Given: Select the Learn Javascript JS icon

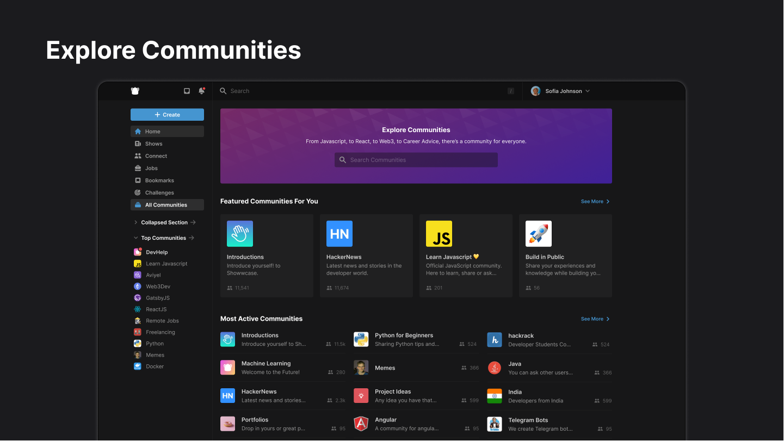Looking at the screenshot, I should pos(439,233).
